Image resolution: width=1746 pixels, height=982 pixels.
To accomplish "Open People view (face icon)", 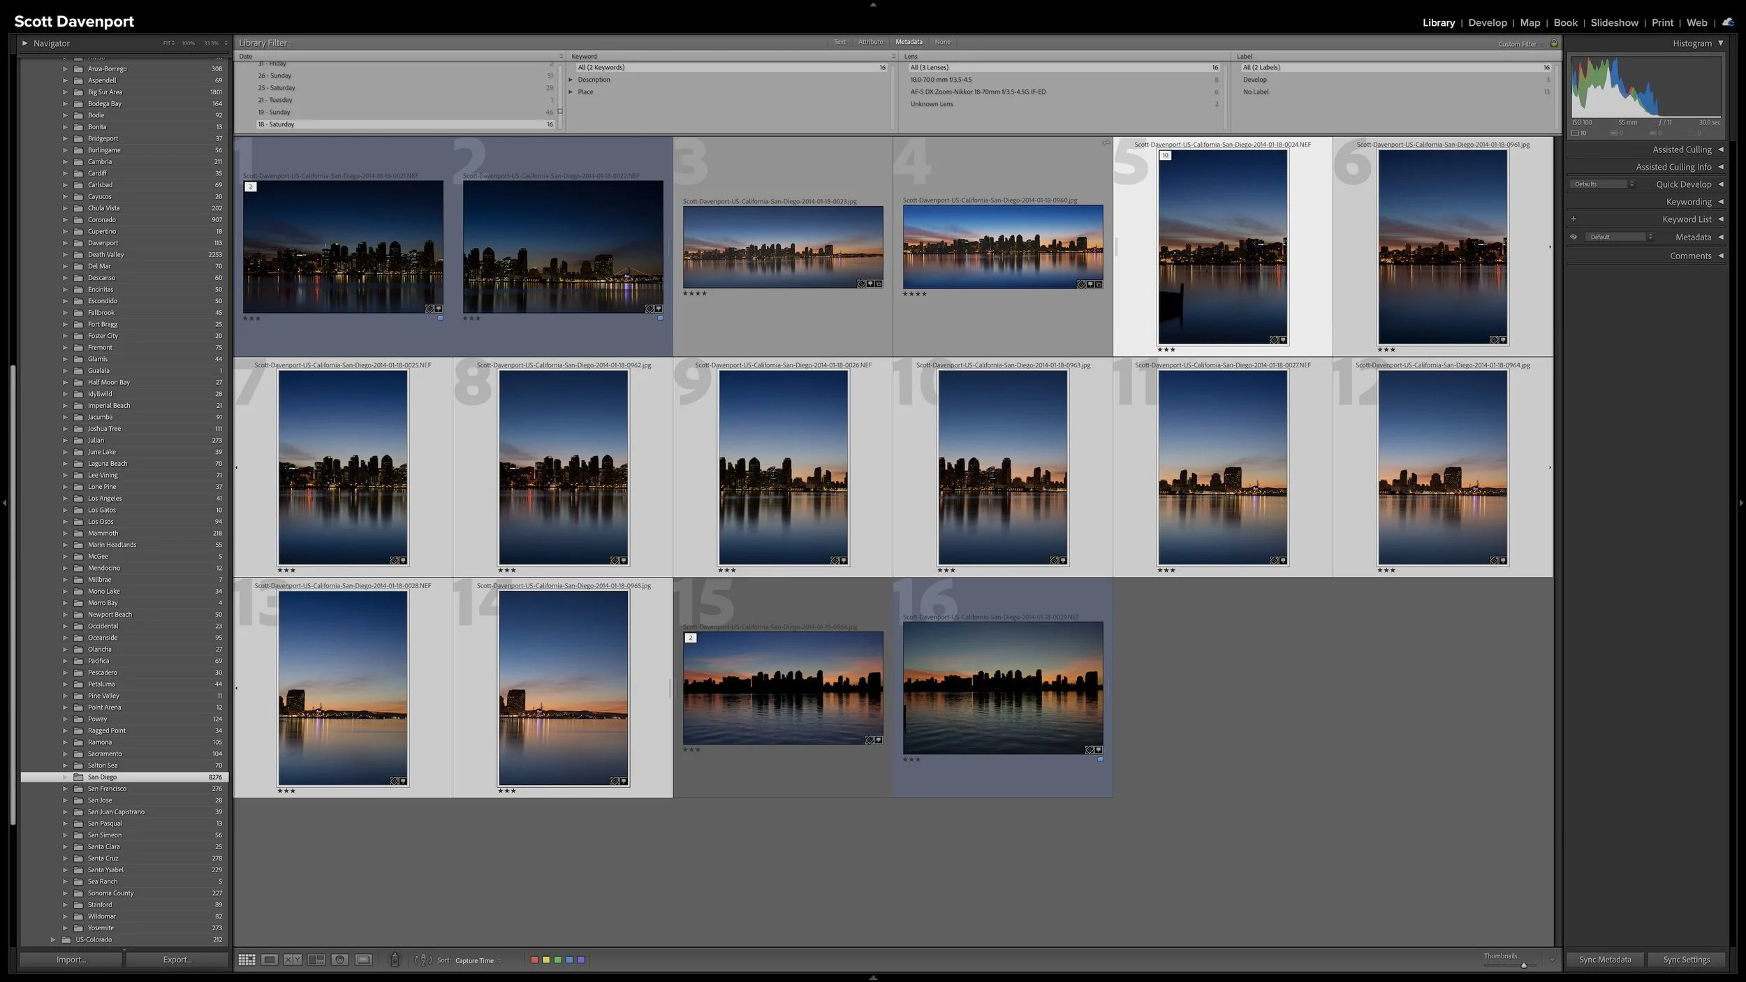I will (x=340, y=960).
